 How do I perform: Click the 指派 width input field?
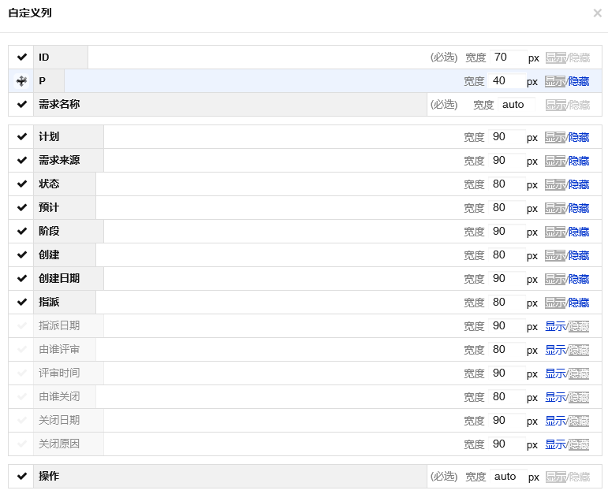507,303
